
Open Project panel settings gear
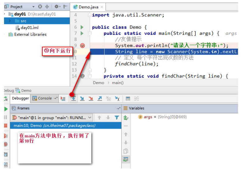57,7
